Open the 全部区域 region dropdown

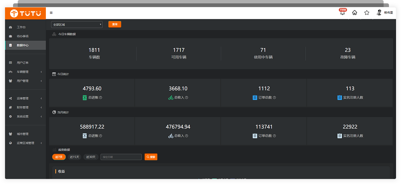(x=77, y=24)
